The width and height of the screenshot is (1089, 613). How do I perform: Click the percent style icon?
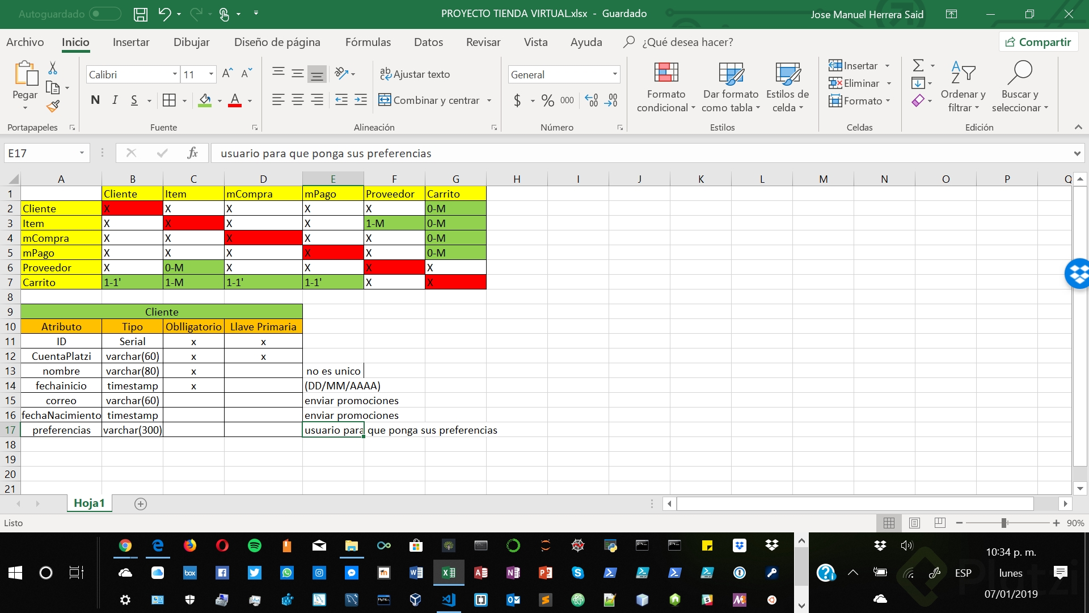tap(547, 100)
